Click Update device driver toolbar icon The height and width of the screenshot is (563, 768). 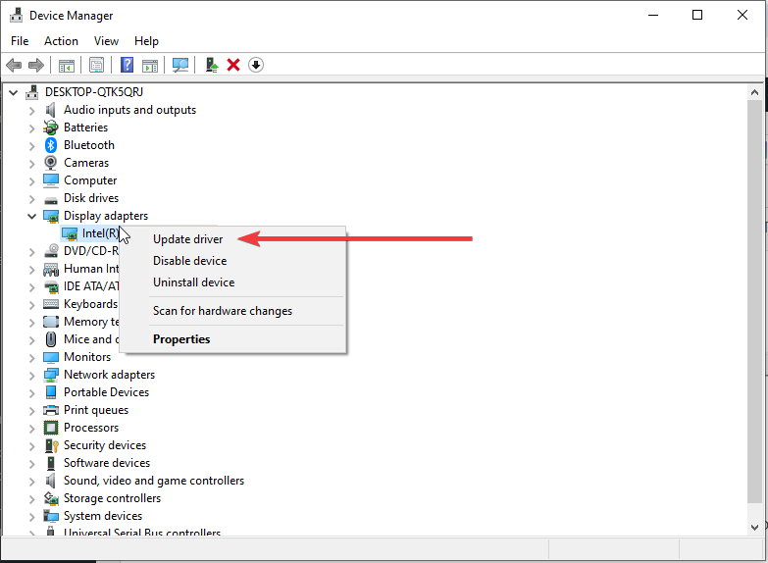[x=212, y=65]
